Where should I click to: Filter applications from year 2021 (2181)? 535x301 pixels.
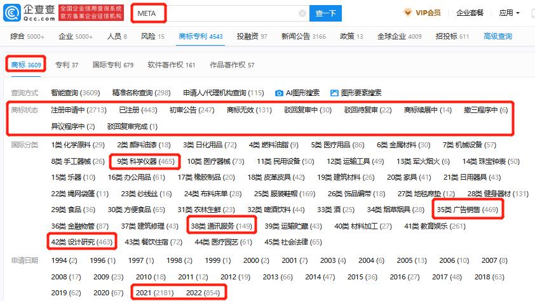tap(155, 293)
